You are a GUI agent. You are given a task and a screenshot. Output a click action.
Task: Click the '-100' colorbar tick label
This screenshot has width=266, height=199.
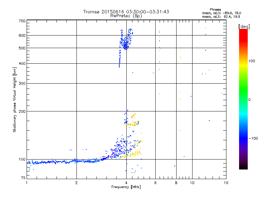click(253, 138)
